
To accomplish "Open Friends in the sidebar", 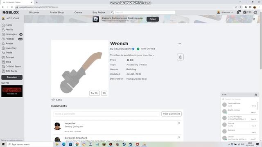I will tap(10, 39).
